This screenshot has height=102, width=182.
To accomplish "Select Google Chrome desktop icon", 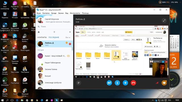I will (x=5, y=71).
